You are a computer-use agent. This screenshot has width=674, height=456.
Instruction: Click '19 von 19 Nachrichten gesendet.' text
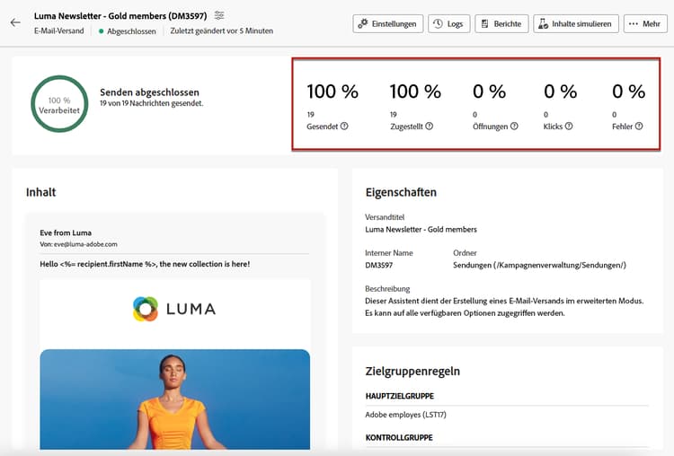pyautogui.click(x=151, y=103)
